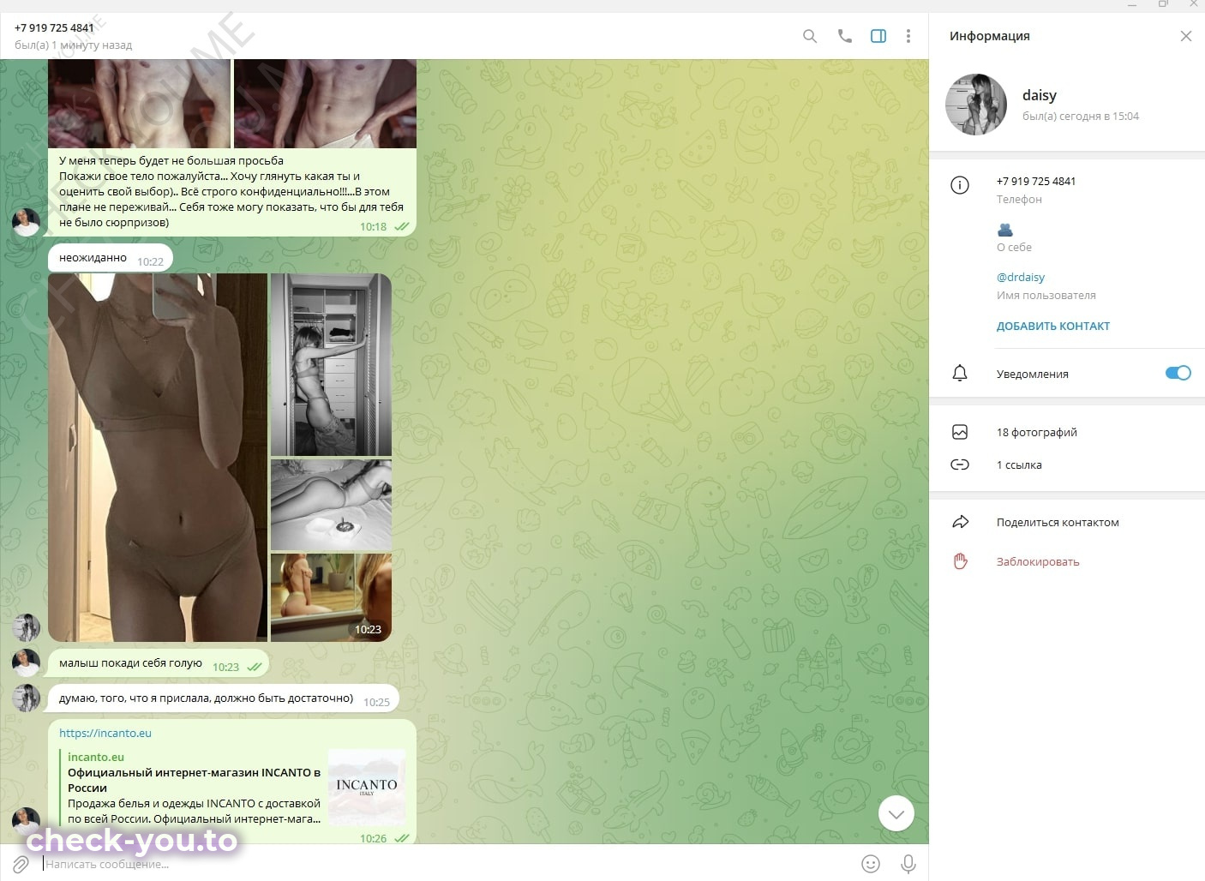Record a voice message with microphone icon
This screenshot has height=881, width=1205.
pos(908,864)
